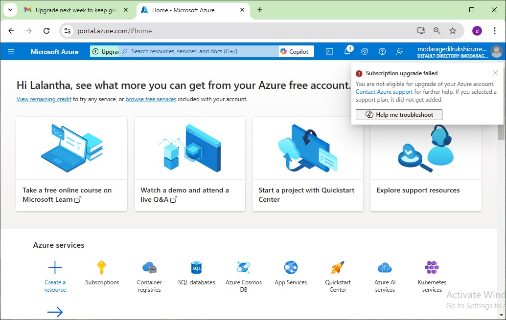Open SQL databases service icon

[x=196, y=267]
